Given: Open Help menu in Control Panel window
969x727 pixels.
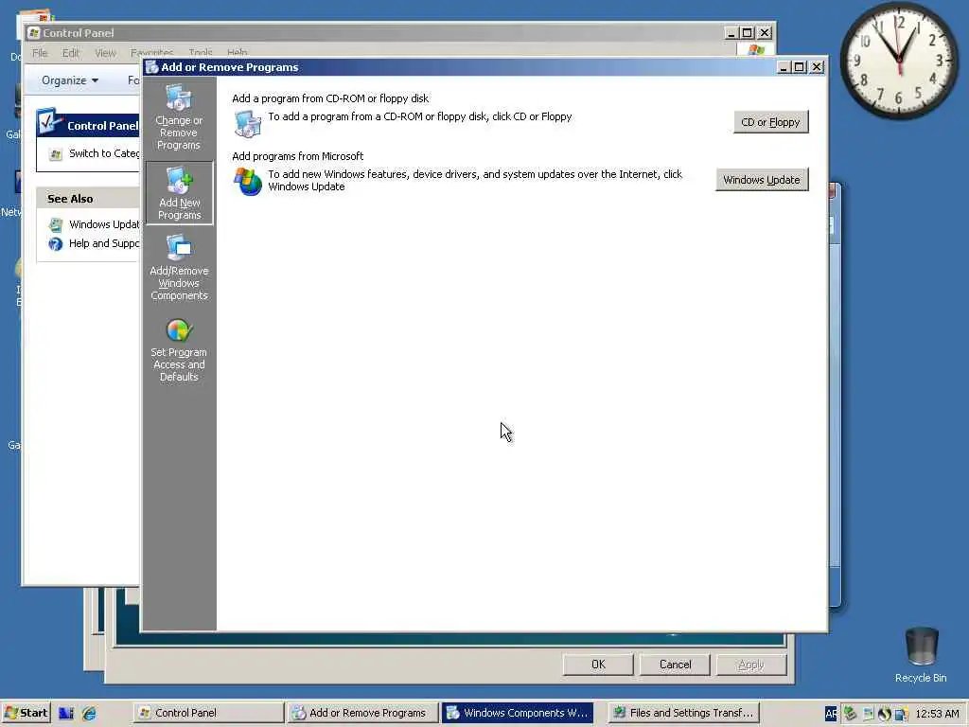Looking at the screenshot, I should (x=237, y=53).
